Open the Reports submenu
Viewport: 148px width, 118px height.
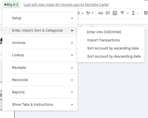(40, 92)
